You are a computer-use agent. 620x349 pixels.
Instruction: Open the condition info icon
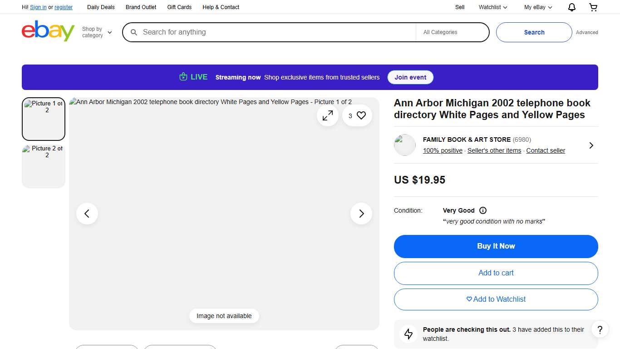tap(483, 210)
